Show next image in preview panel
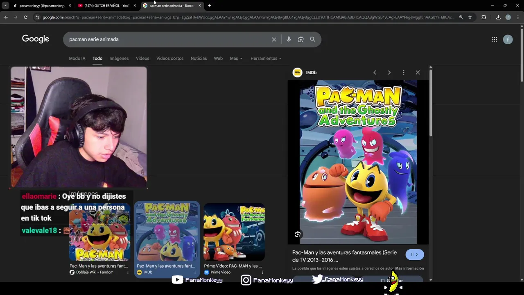The height and width of the screenshot is (295, 524). 389,73
